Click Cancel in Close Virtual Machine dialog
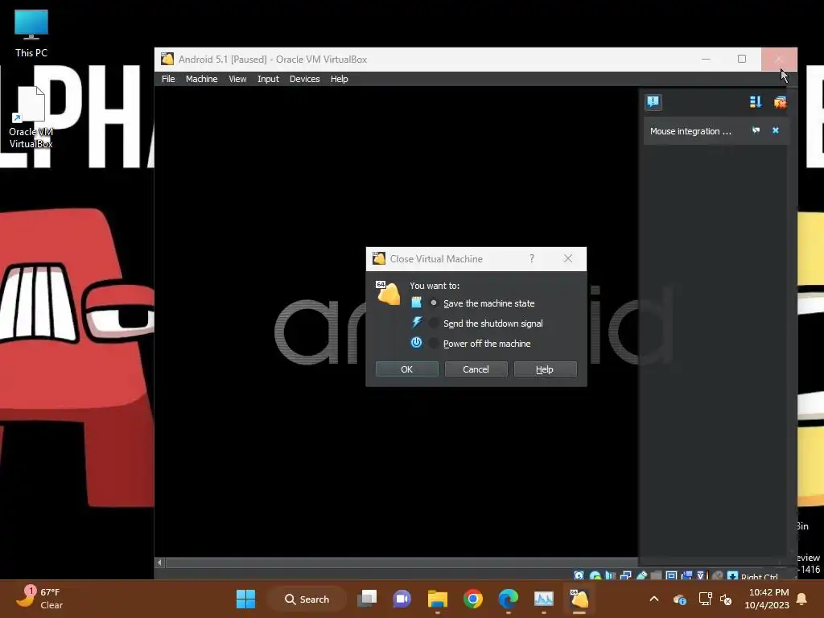The image size is (824, 618). 476,369
